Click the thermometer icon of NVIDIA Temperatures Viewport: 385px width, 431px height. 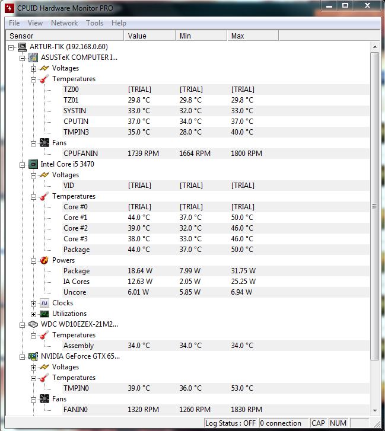click(44, 378)
